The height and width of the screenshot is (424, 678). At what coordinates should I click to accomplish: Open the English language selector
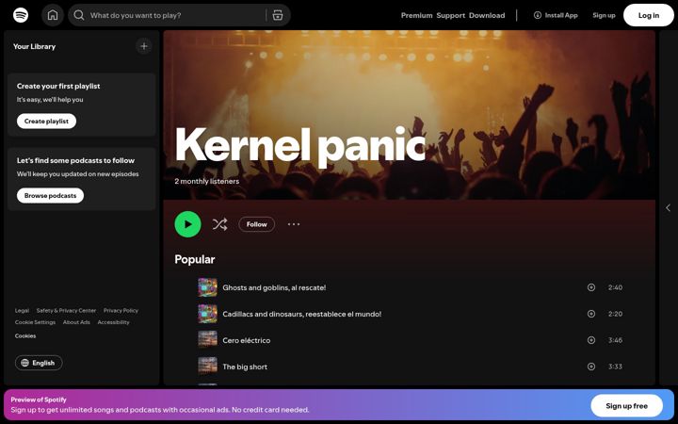click(x=39, y=363)
